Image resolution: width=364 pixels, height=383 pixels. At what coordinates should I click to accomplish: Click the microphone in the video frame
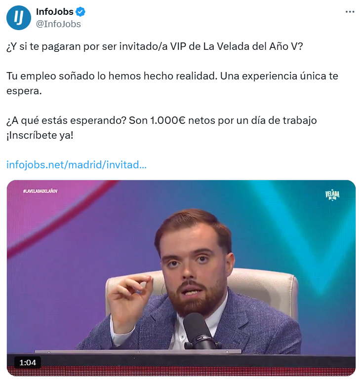[x=200, y=332]
